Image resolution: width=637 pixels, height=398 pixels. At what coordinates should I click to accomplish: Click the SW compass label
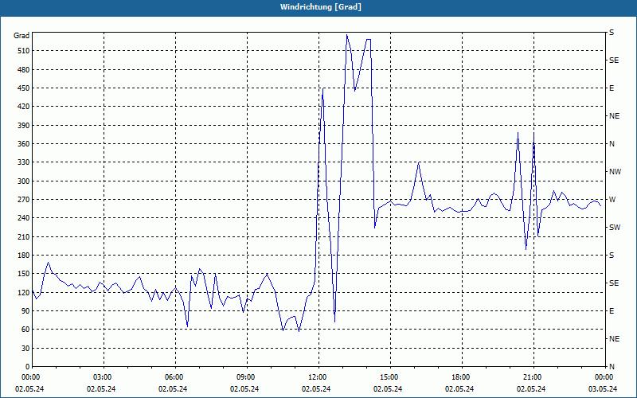click(615, 228)
